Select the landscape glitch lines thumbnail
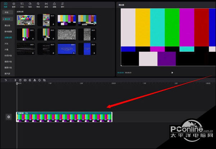This screenshot has height=149, width=216. (x=26, y=49)
